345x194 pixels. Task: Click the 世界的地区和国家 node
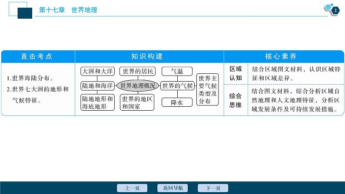coord(137,102)
